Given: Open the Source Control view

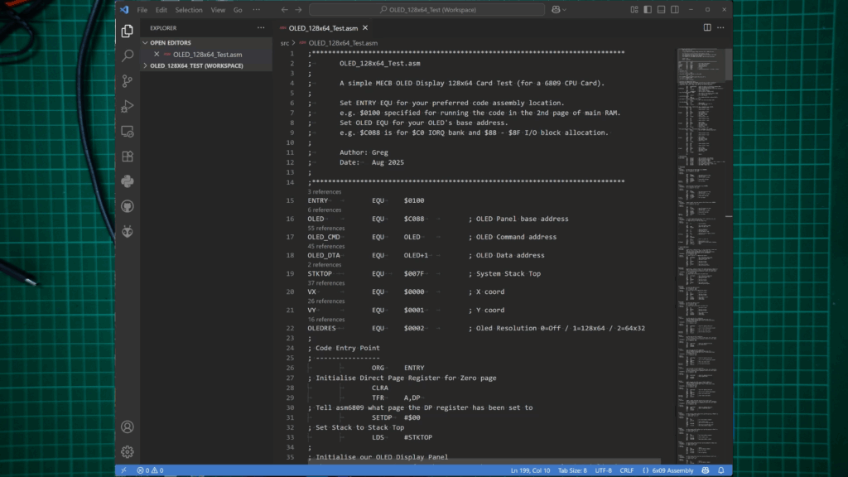Looking at the screenshot, I should click(x=128, y=81).
